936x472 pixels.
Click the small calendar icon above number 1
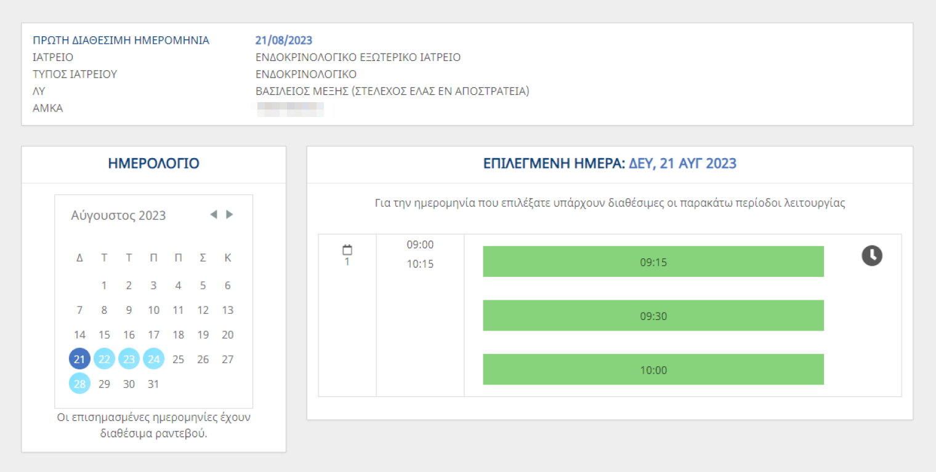click(347, 250)
